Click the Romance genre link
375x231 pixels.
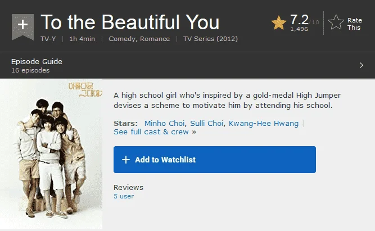[155, 39]
